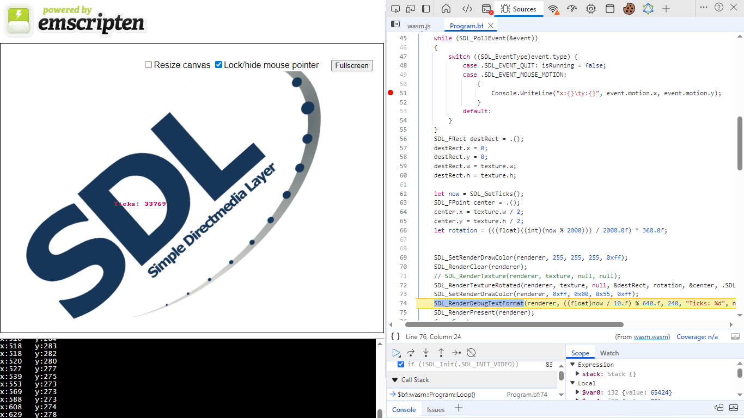Click the drawer dock toggle icon

coord(719,408)
